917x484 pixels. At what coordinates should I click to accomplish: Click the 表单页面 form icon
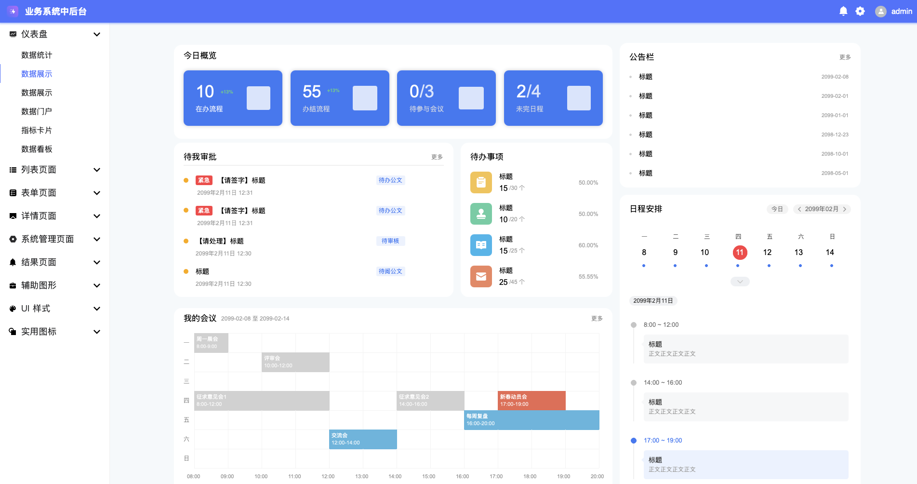[x=13, y=193]
